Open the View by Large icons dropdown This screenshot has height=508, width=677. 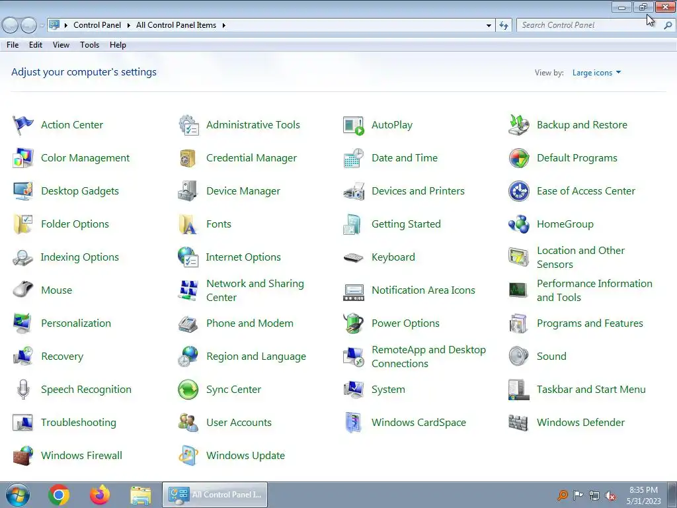[597, 73]
